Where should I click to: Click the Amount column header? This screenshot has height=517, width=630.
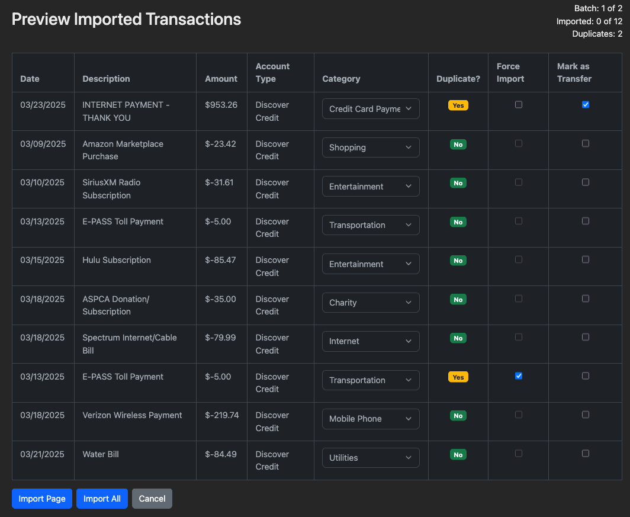(221, 79)
